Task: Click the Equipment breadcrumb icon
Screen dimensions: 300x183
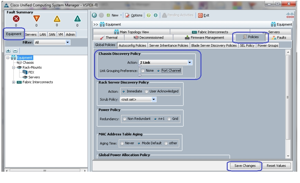Action: click(102, 24)
